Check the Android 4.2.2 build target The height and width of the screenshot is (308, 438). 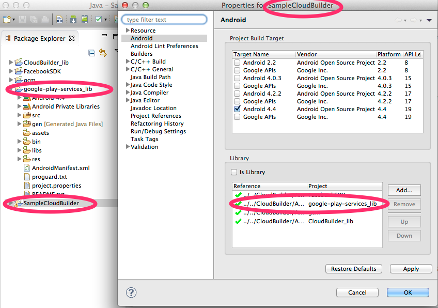[237, 94]
